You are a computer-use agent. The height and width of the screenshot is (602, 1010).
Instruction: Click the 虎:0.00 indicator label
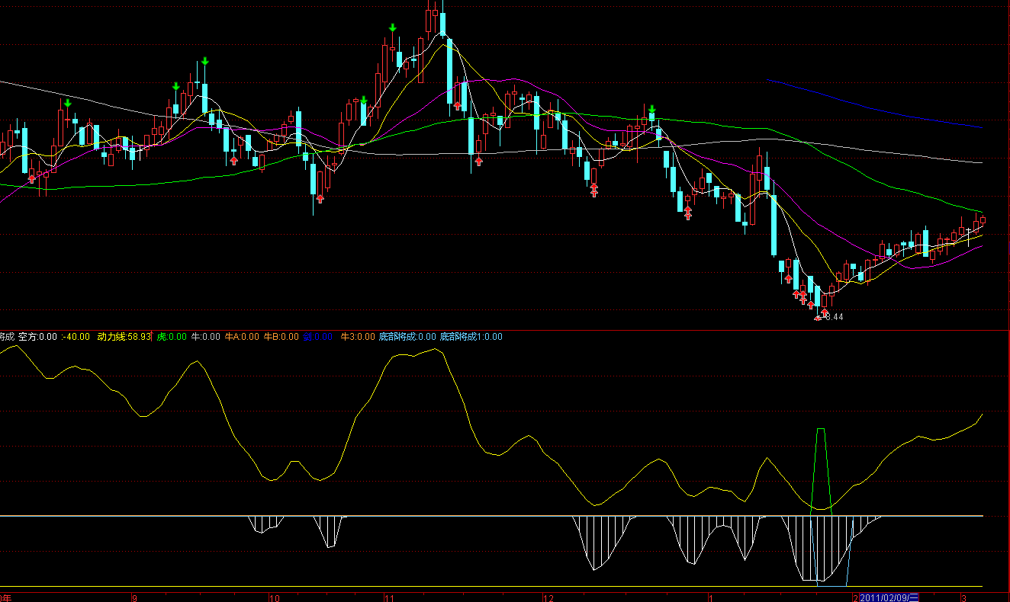pyautogui.click(x=172, y=336)
